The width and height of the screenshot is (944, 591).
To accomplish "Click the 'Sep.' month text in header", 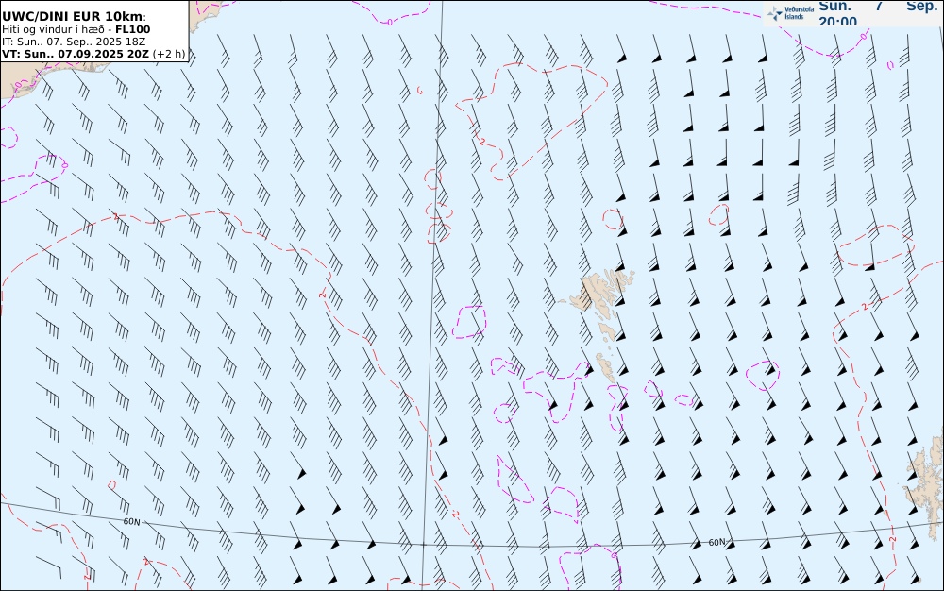I will [x=922, y=6].
